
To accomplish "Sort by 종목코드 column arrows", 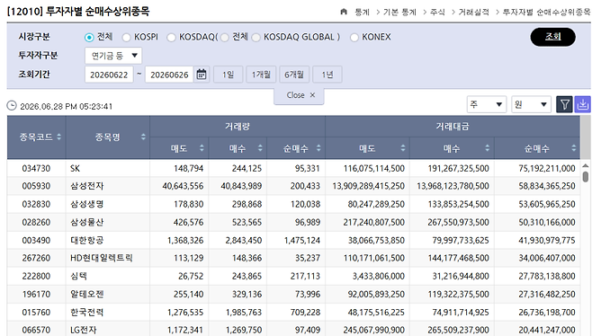I will pos(58,137).
